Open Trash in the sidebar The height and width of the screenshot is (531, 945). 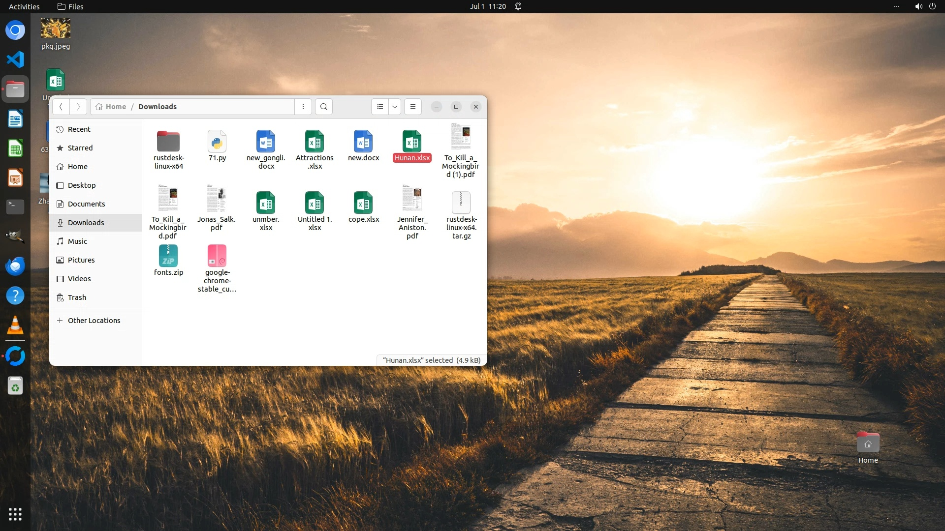click(x=77, y=297)
